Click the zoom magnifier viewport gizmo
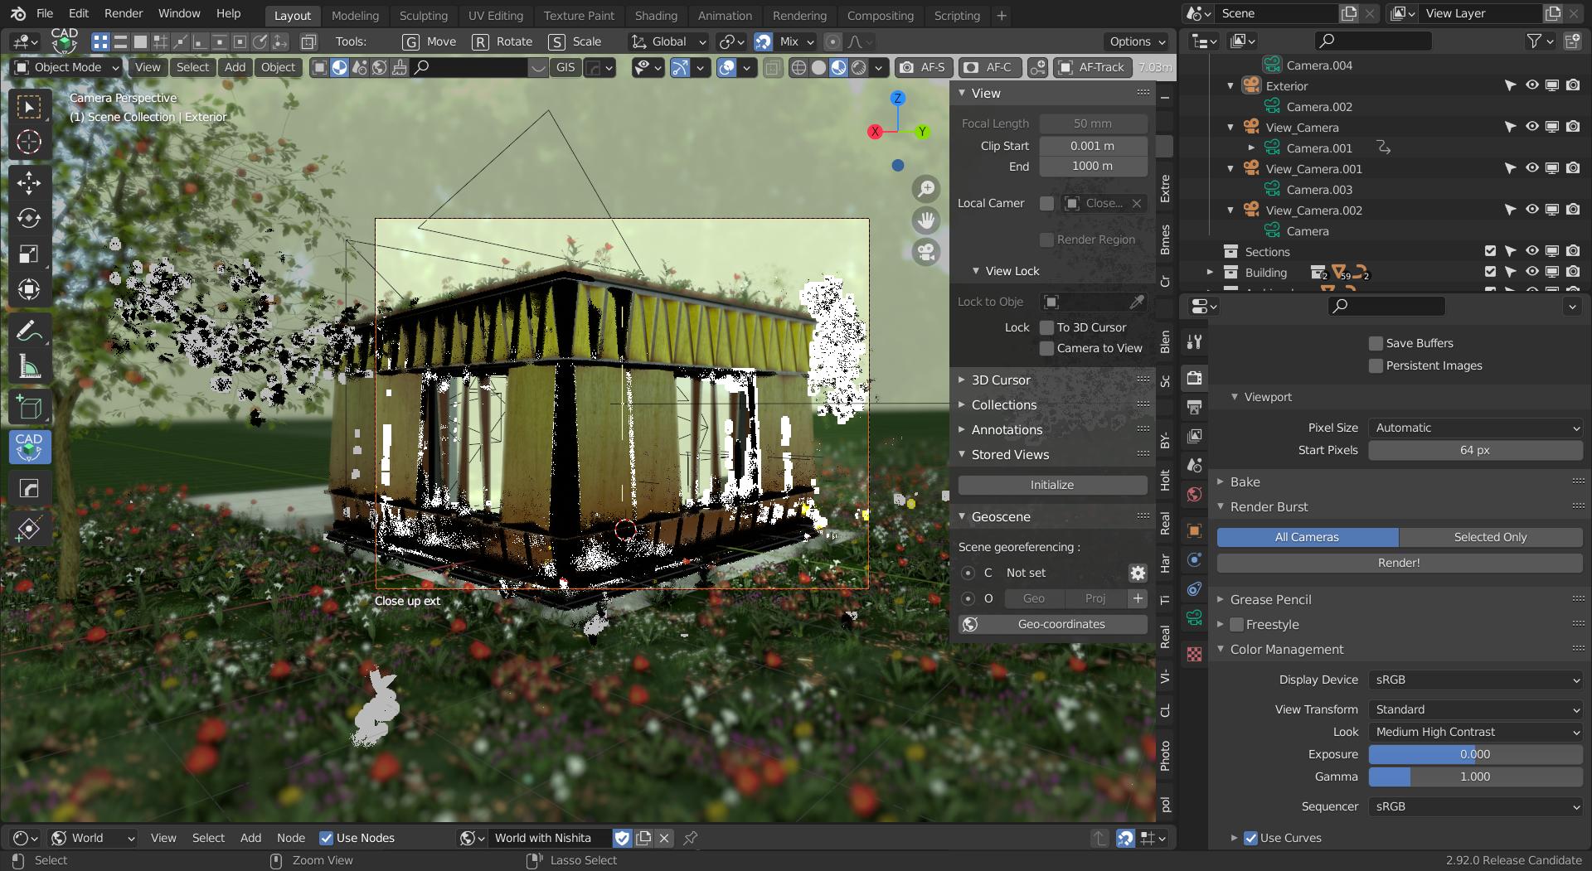1592x871 pixels. tap(926, 189)
